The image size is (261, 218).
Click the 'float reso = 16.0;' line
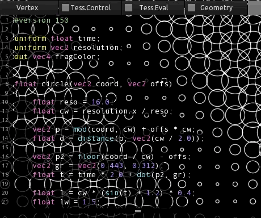(73, 102)
